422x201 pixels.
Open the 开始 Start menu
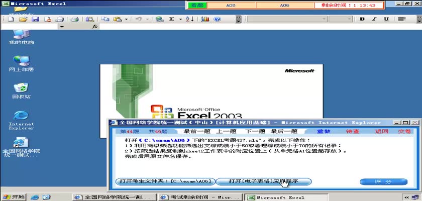(x=13, y=197)
